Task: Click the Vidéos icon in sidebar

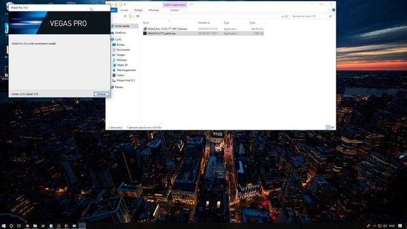Action: (x=114, y=75)
